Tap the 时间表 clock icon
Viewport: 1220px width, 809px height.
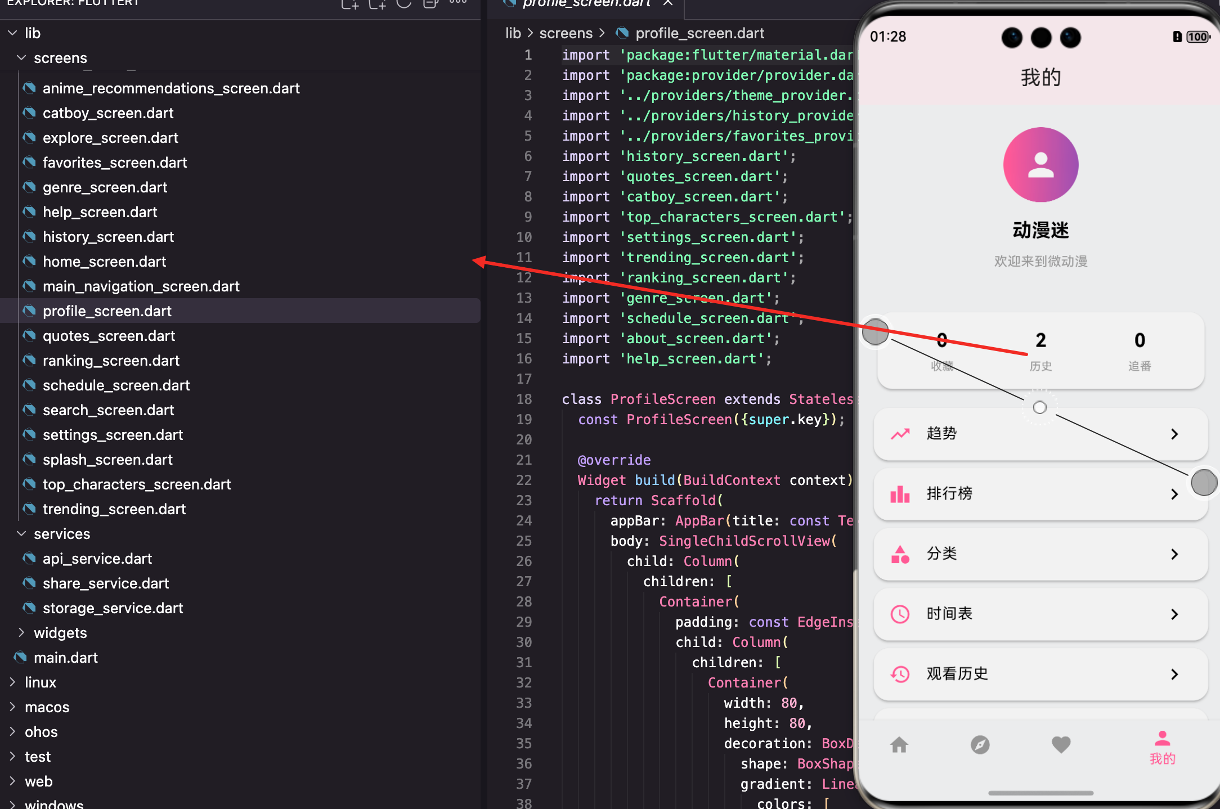[x=900, y=614]
